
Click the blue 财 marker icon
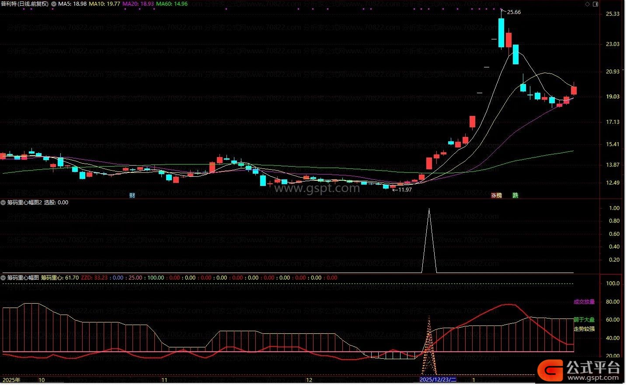click(x=132, y=196)
